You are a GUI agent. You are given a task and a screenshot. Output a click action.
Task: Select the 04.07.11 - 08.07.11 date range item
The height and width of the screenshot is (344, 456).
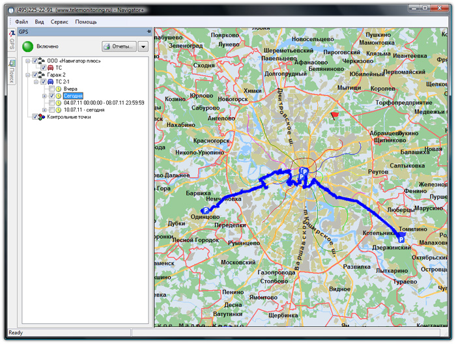104,103
